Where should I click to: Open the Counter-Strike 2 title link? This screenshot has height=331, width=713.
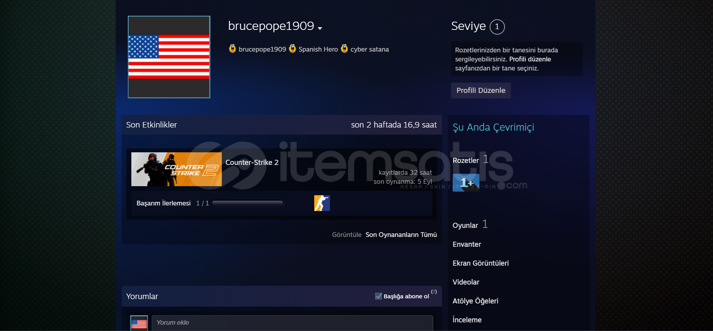pos(252,163)
